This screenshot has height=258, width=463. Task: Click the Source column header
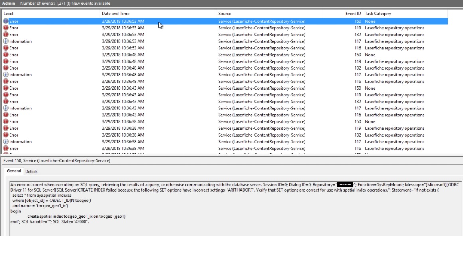(x=269, y=14)
